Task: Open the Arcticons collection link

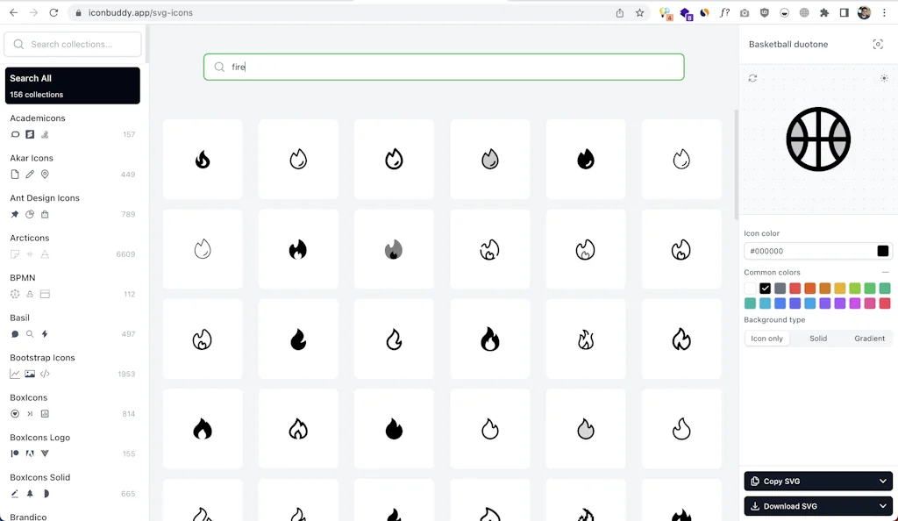Action: [29, 237]
